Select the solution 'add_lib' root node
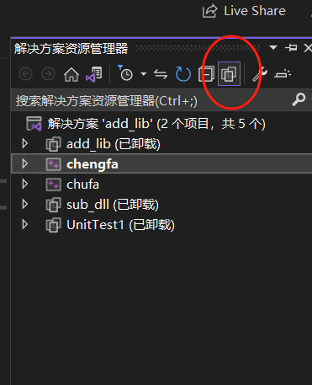Screen dimensions: 312x385 156,124
